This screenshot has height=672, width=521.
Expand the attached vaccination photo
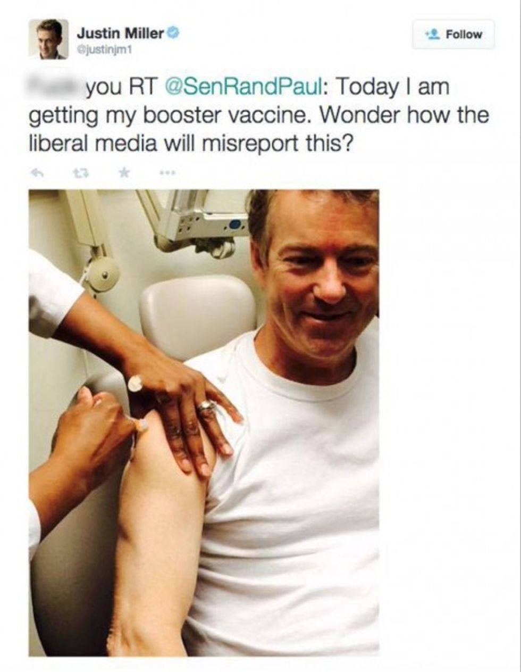[x=204, y=423]
